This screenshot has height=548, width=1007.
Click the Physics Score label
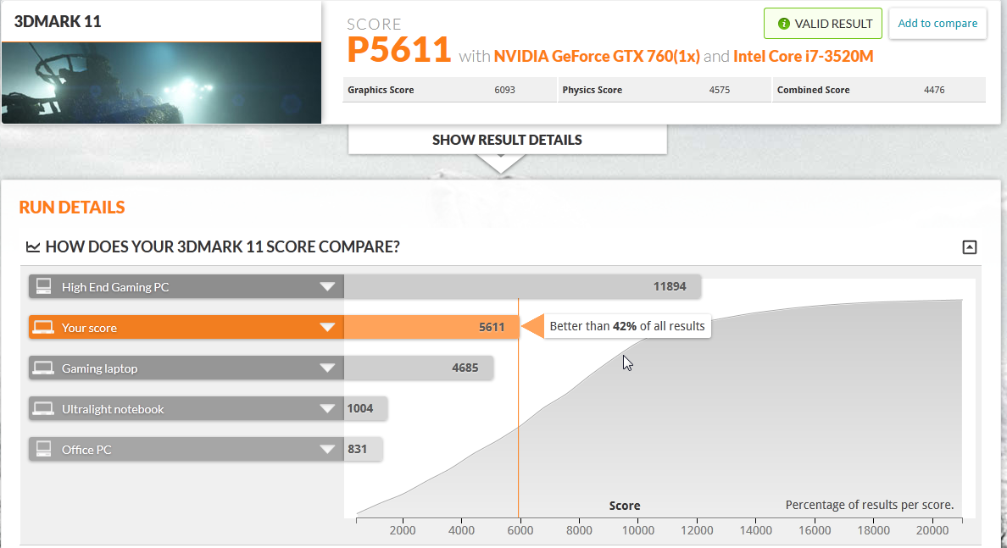click(x=593, y=90)
